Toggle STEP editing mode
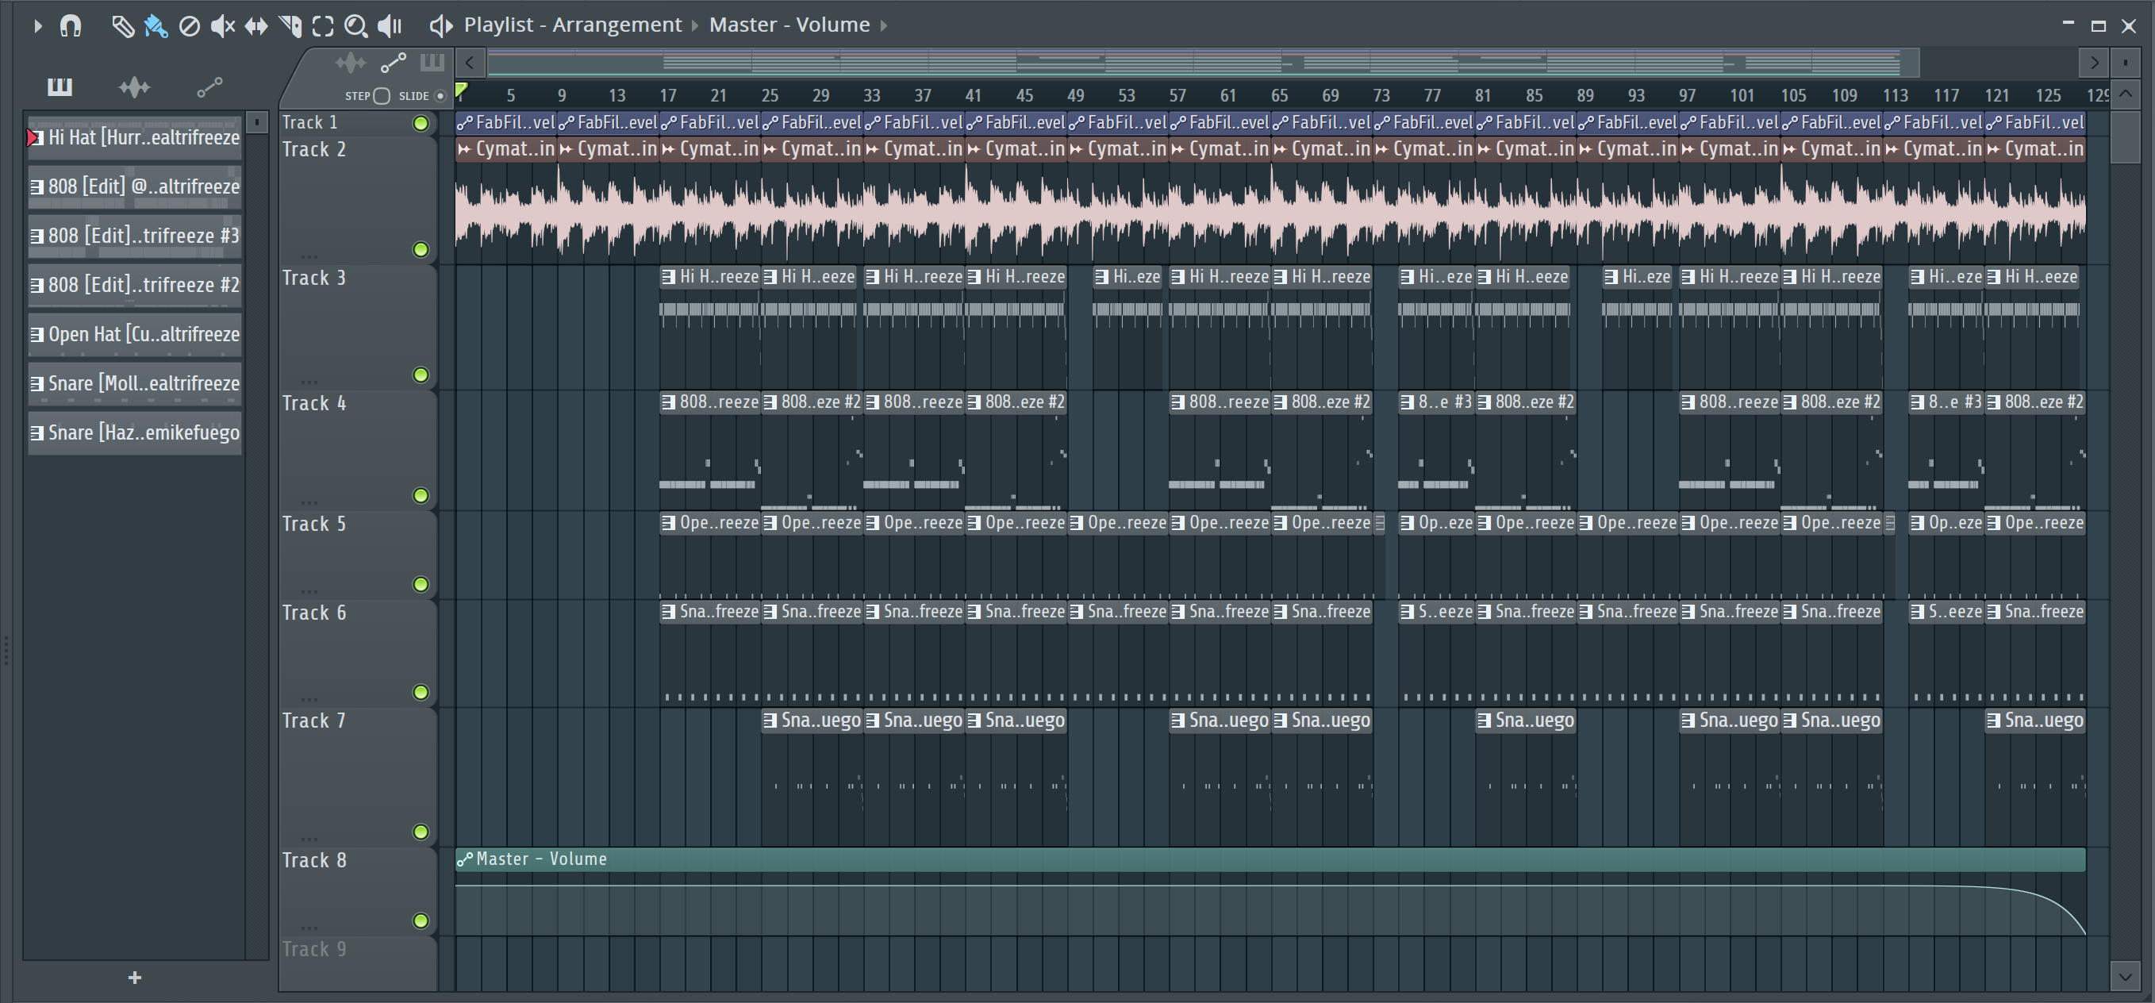 click(382, 96)
